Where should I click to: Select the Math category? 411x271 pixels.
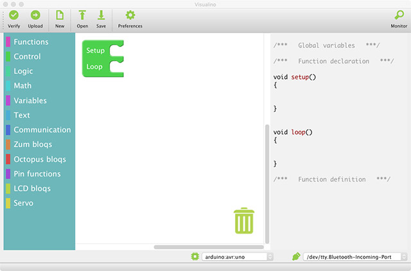(x=39, y=85)
